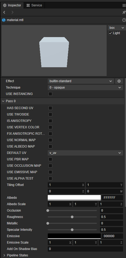Click the Add On Shadow Bias input field
Viewport: 126px width, 258px height.
point(85,249)
